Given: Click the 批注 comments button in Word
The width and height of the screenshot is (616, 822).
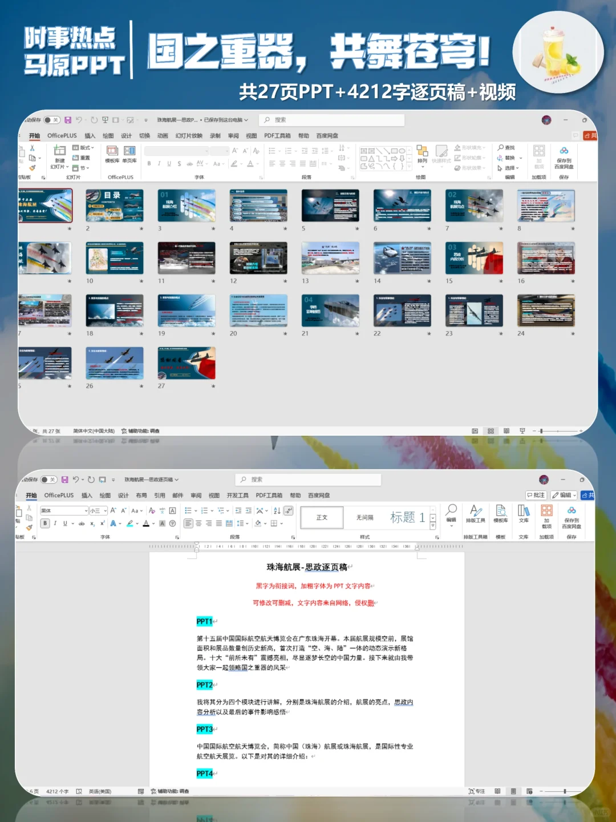Looking at the screenshot, I should [x=536, y=495].
